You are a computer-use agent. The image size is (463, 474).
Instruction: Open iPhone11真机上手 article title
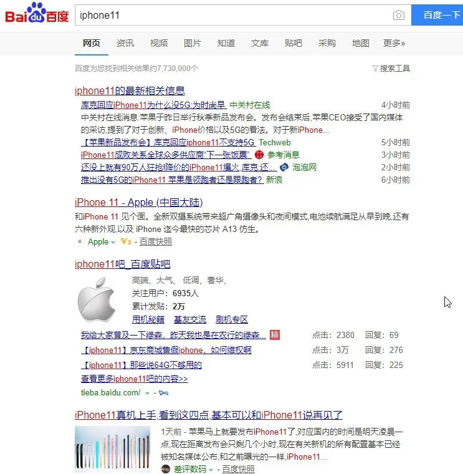coord(208,415)
